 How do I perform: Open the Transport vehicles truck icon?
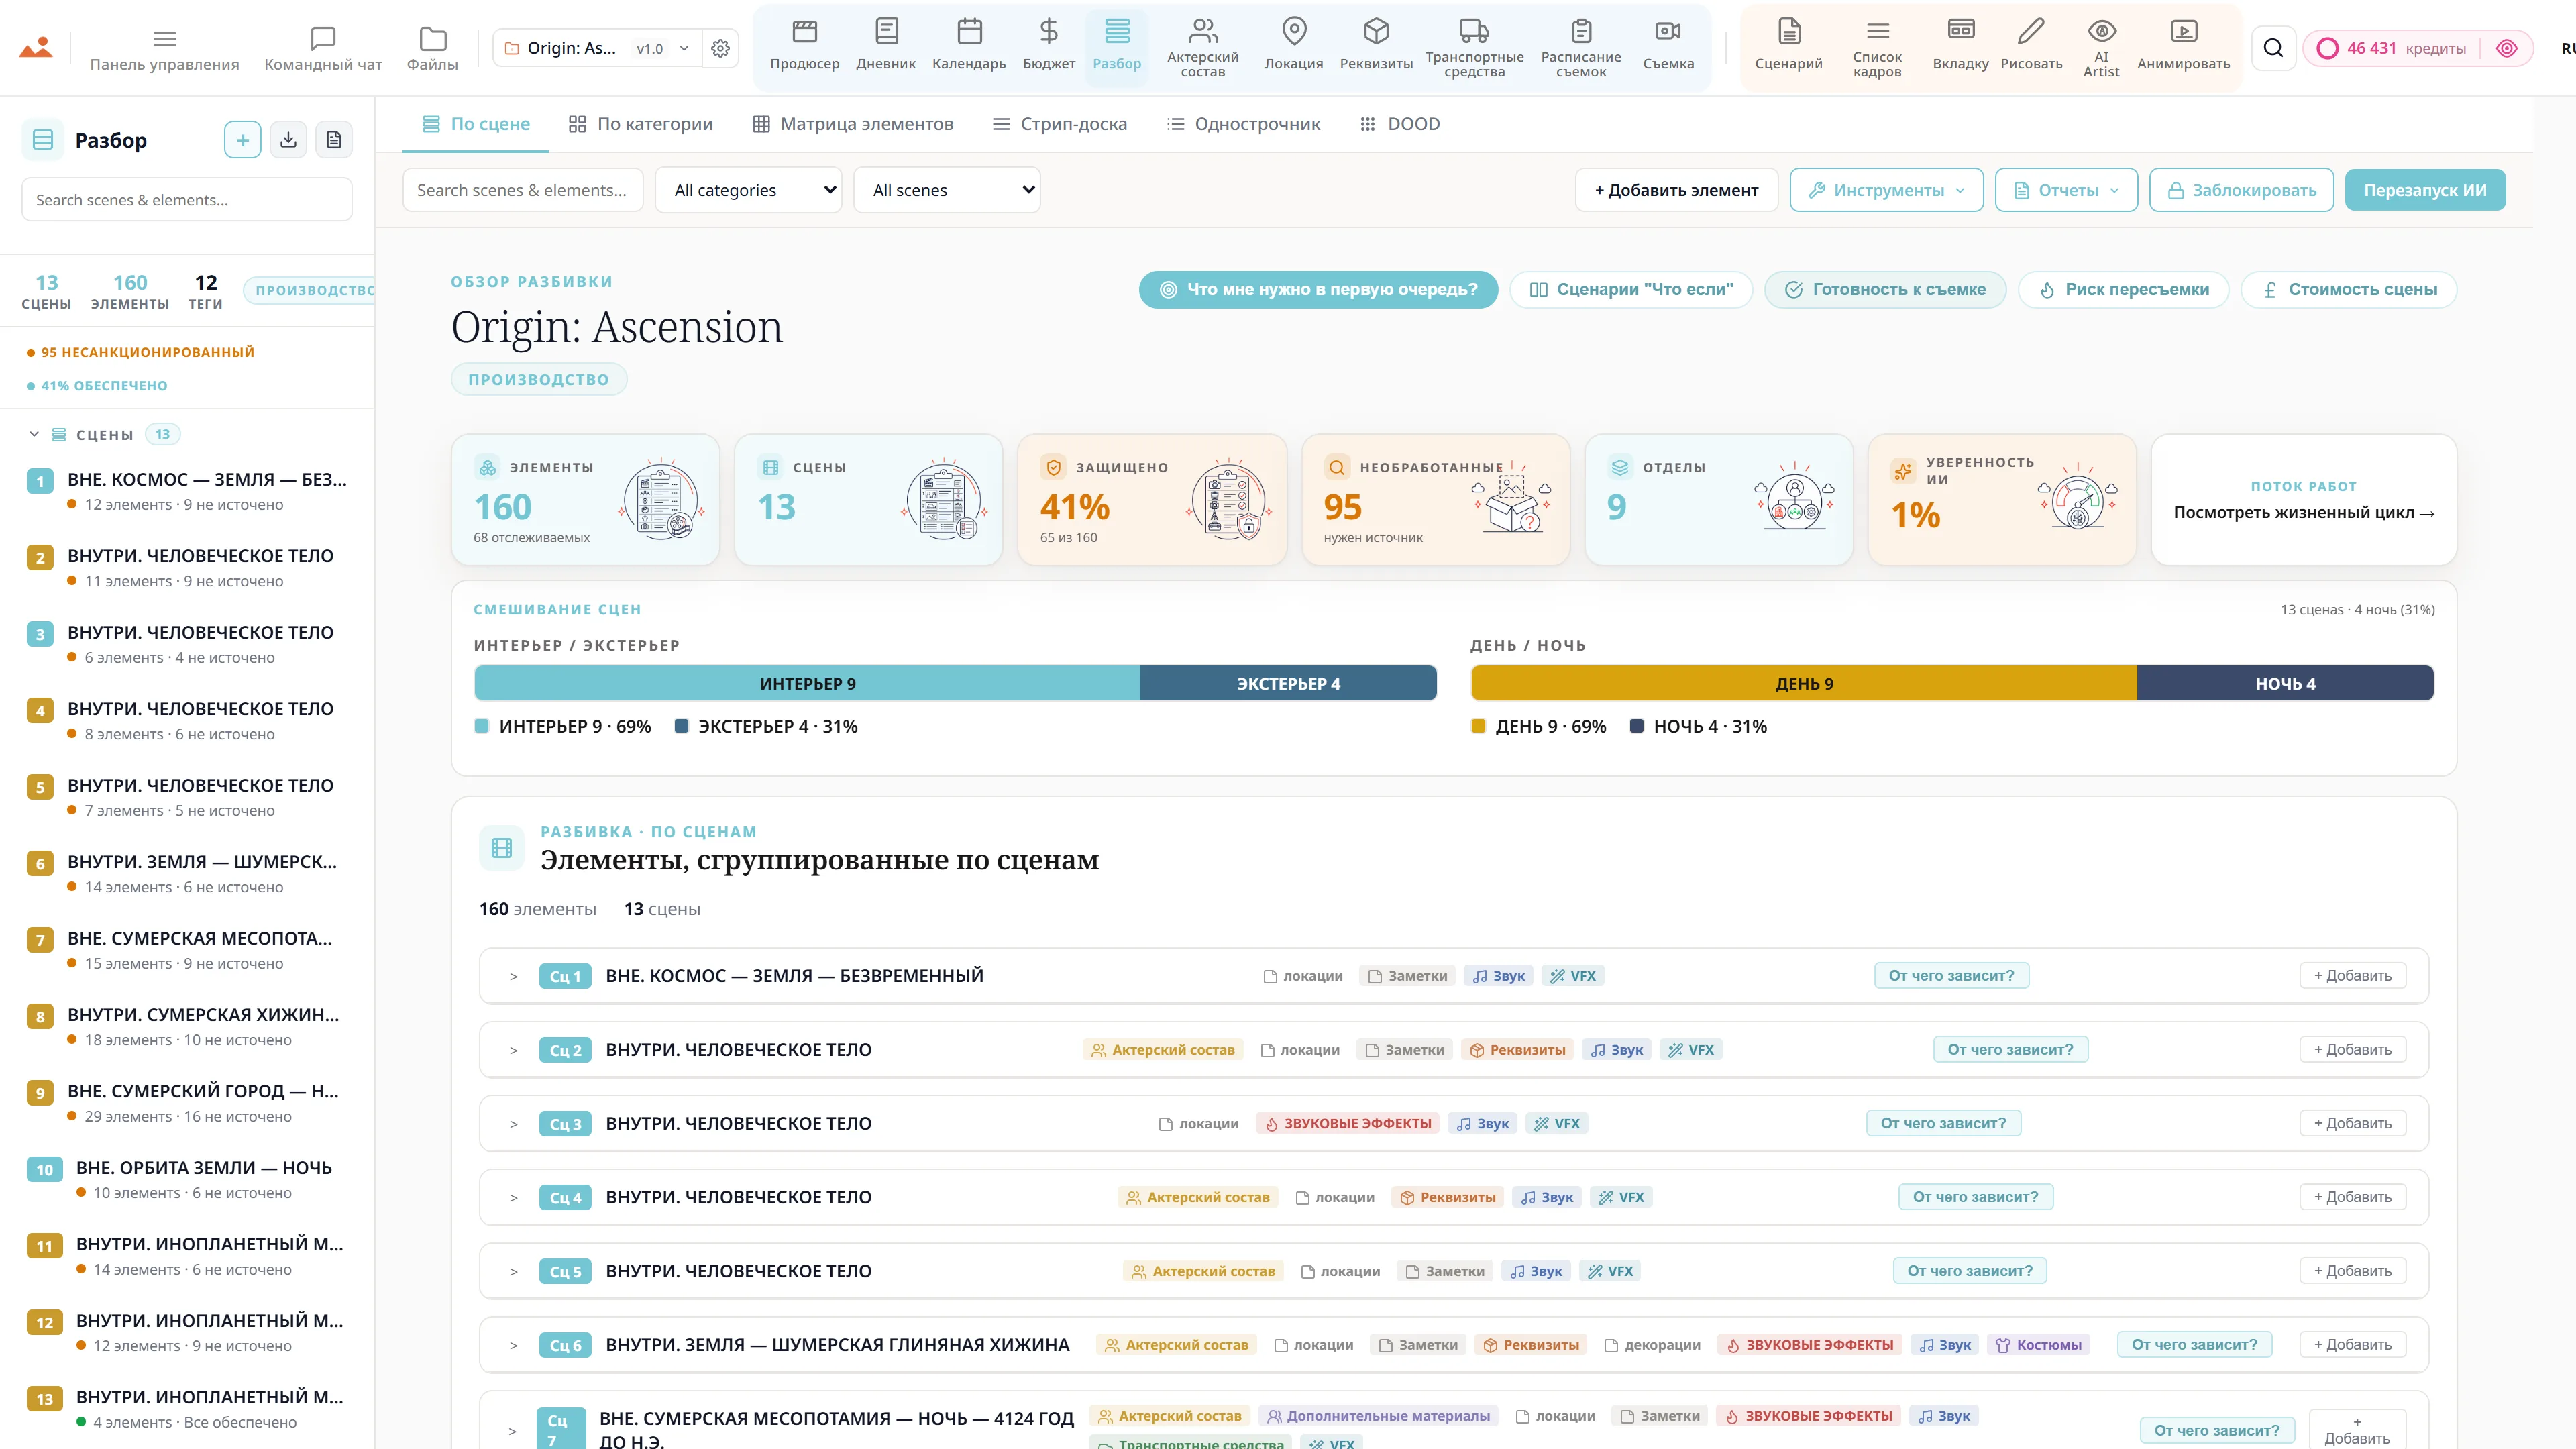1474,31
